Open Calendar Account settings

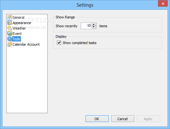tap(26, 44)
